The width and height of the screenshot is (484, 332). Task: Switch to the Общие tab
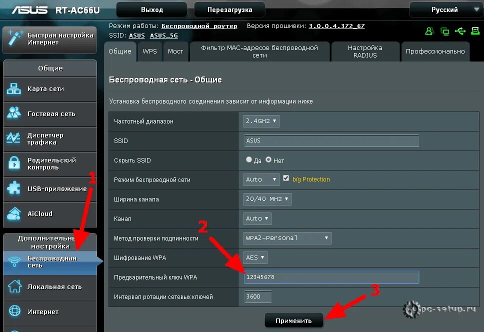120,51
